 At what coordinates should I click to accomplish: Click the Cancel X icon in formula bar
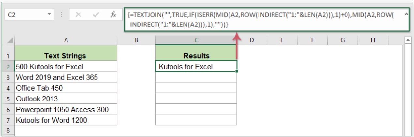coord(78,15)
